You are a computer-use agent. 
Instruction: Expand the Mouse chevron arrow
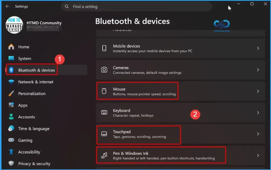click(x=258, y=91)
